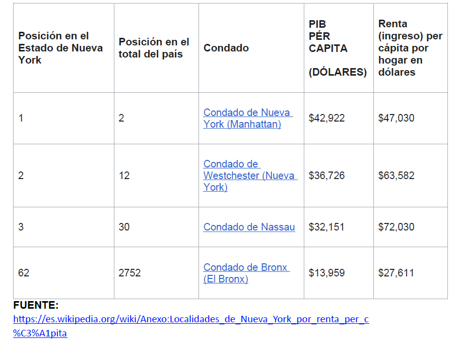Select the "Posición en el Estado de Nueva York" header
460x344 pixels.
pos(60,48)
